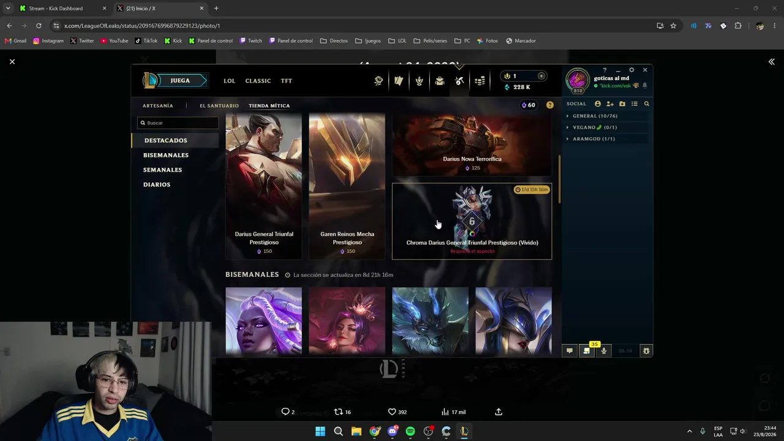Open the Juegos bookmarks folder

(367, 41)
